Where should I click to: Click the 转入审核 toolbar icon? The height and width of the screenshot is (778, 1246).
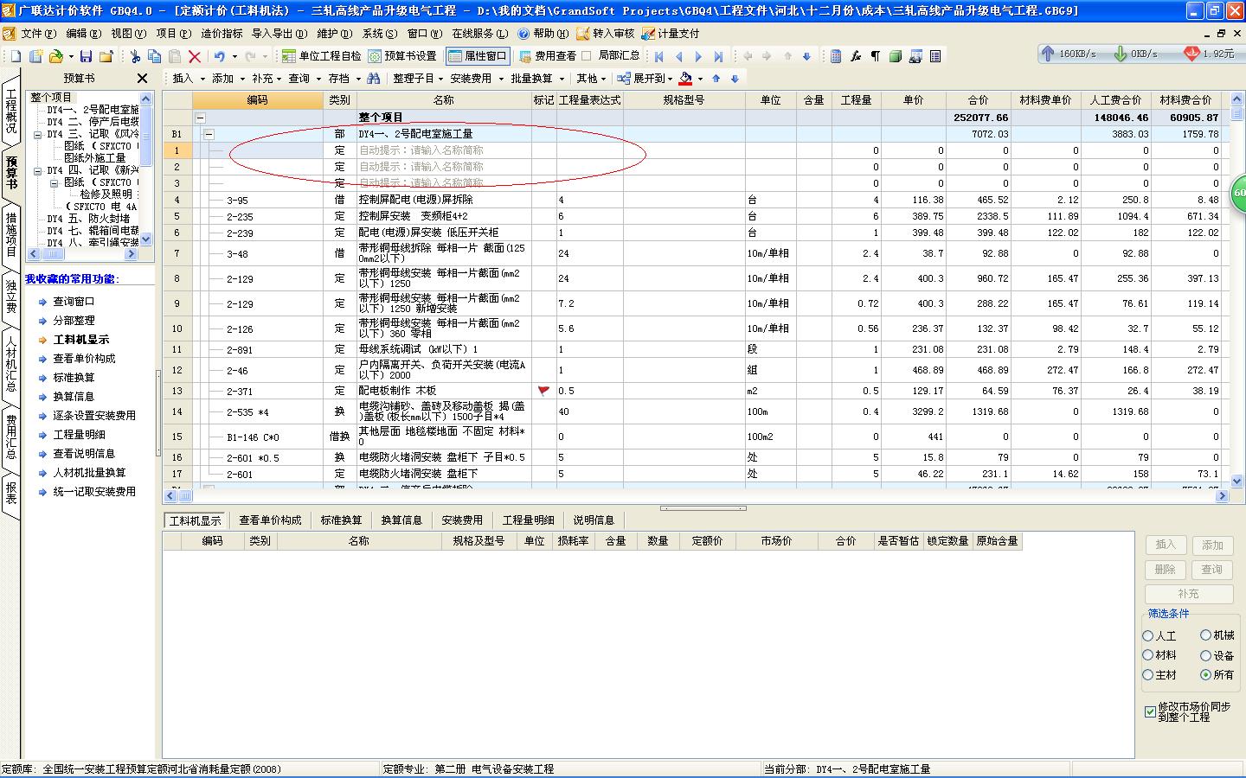[605, 33]
